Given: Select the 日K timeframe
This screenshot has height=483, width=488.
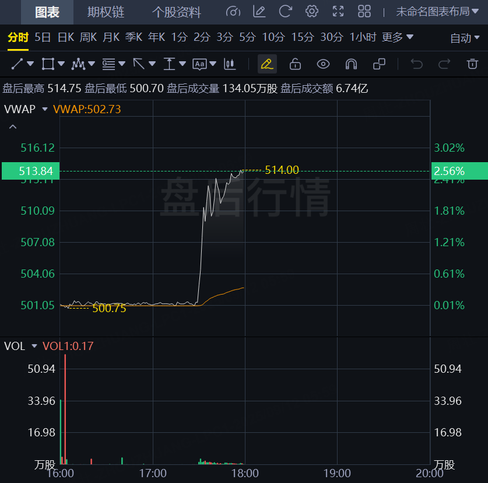Looking at the screenshot, I should click(66, 37).
